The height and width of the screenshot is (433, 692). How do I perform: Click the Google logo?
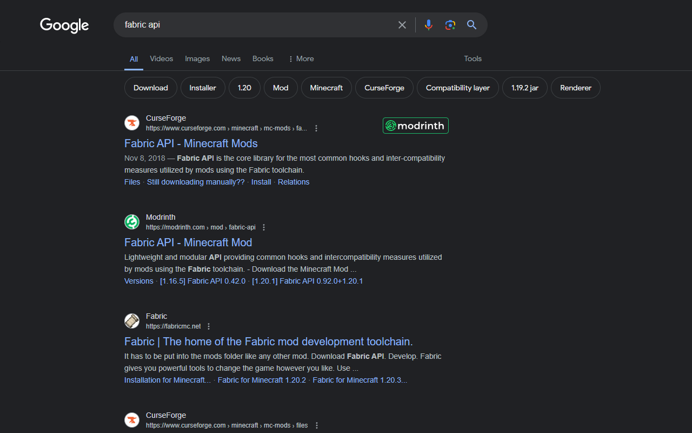point(64,25)
